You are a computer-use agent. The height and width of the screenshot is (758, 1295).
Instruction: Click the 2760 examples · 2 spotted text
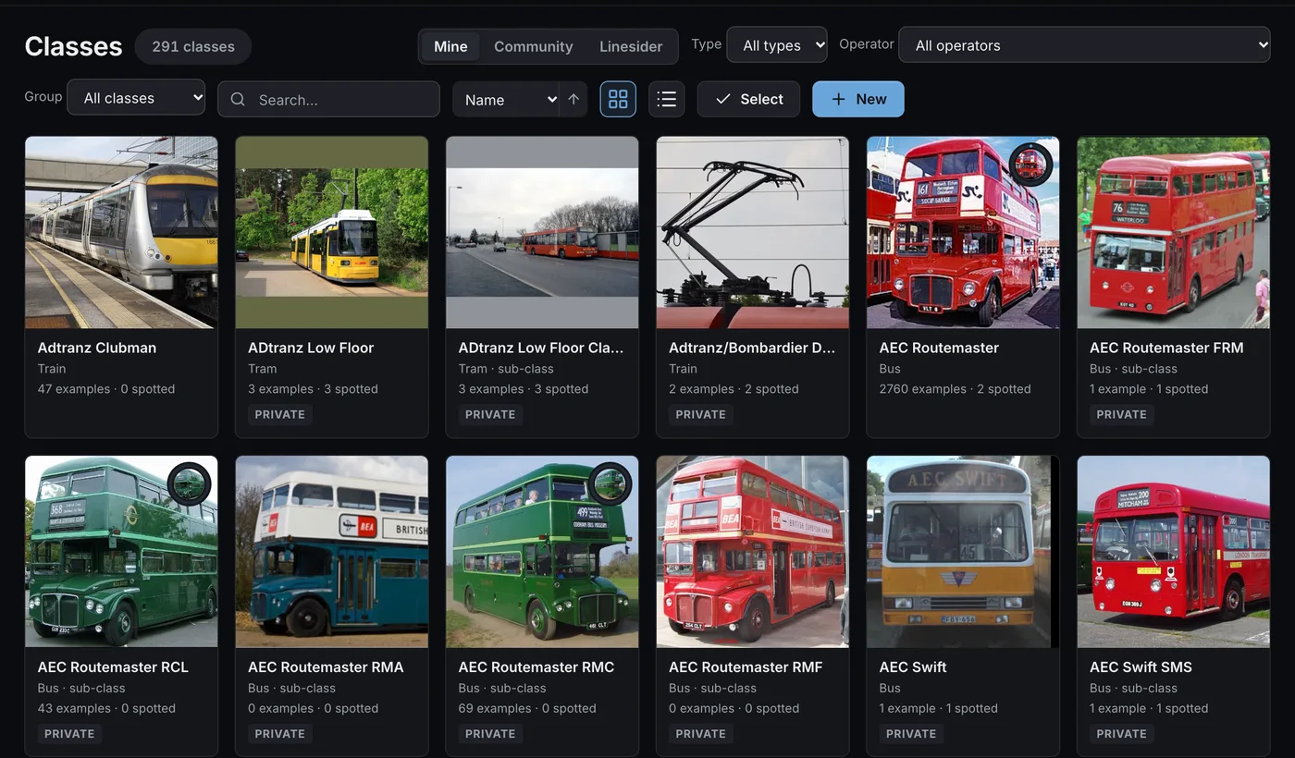(955, 389)
